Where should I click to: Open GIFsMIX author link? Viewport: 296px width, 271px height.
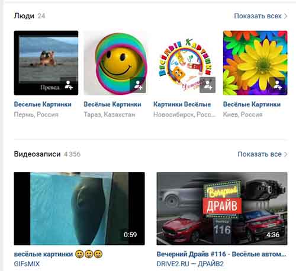27,264
